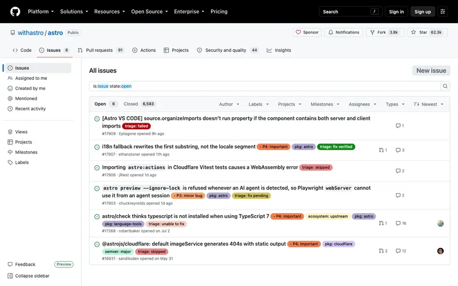
Task: Open 16 comments on astro/check issue
Action: [401, 223]
